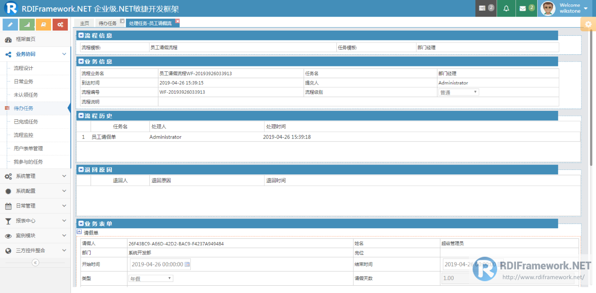Open 日常业务 in the sidebar

[x=24, y=82]
